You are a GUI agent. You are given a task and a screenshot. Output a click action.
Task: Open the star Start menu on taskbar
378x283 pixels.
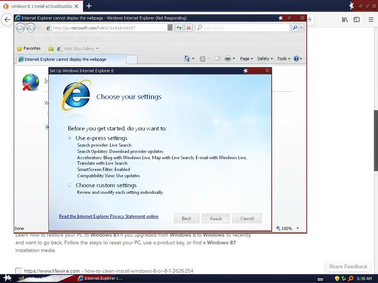tap(7, 278)
